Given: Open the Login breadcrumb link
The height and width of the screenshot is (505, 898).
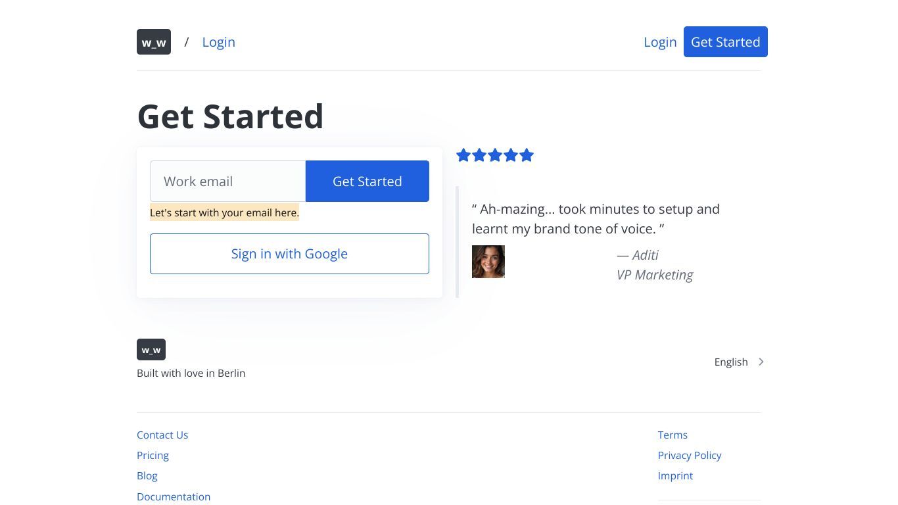Looking at the screenshot, I should pyautogui.click(x=218, y=42).
